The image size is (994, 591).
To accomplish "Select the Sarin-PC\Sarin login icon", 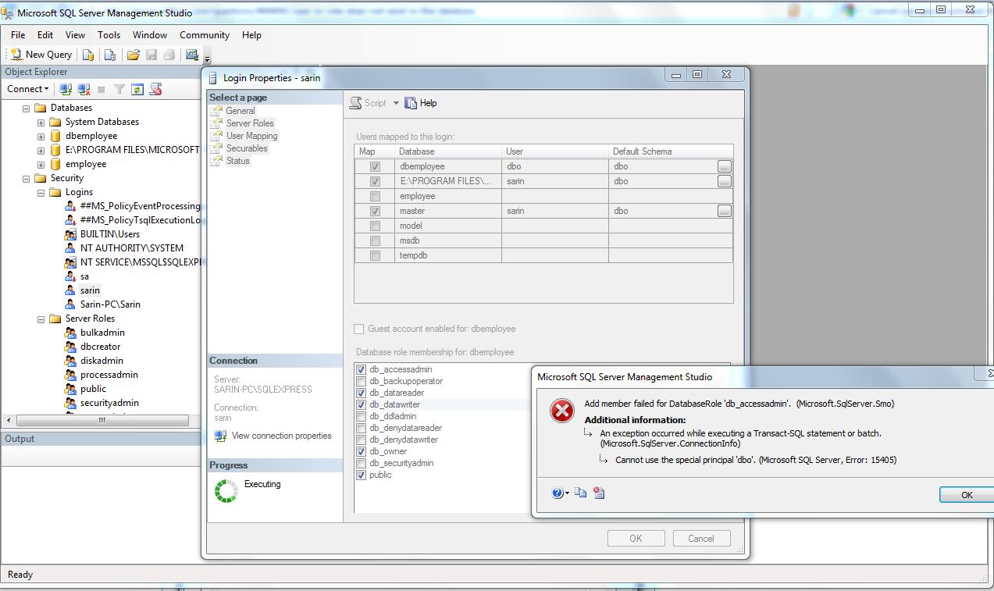I will (70, 304).
